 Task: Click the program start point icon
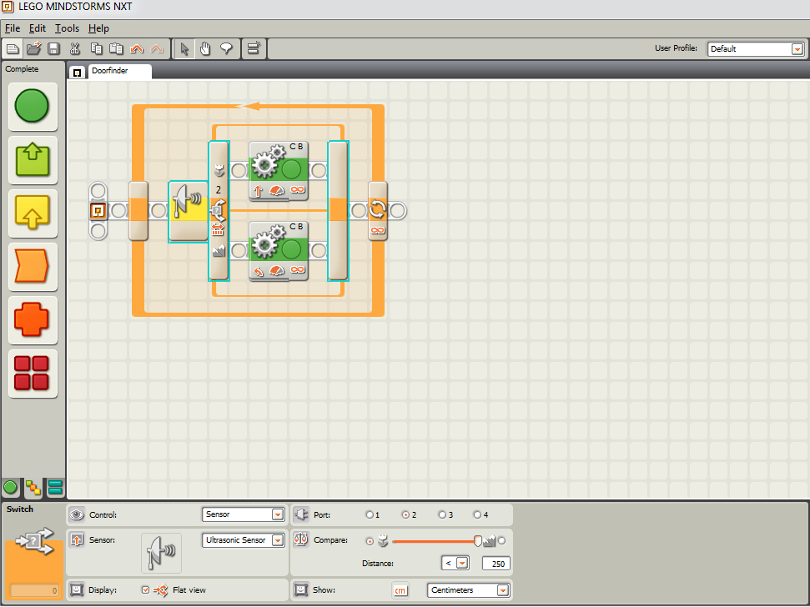click(x=98, y=211)
